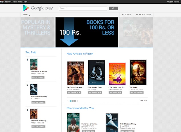Click the magnifier search button
181x132 pixels.
pyautogui.click(x=113, y=9)
